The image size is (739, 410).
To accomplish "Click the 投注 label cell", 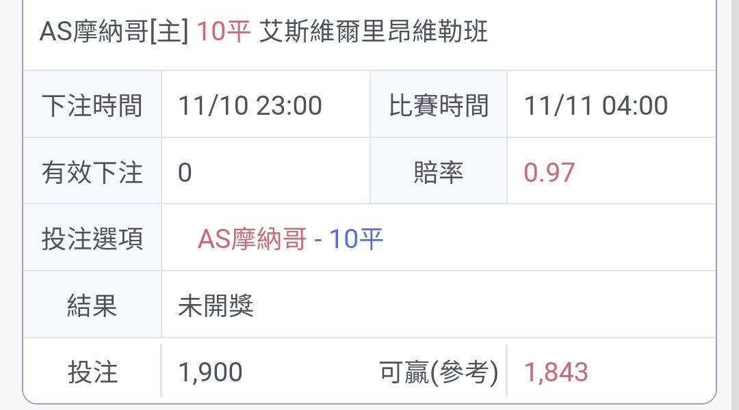I will [92, 372].
